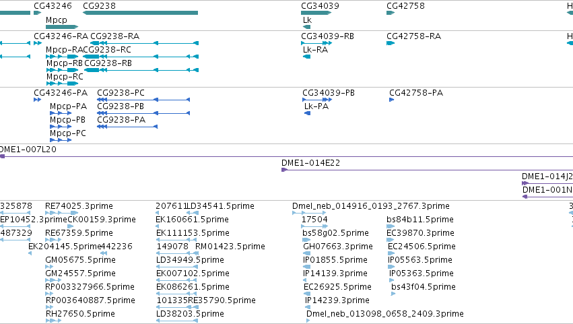
Task: Select the GM05675.5prime EST label
Action: pos(80,261)
